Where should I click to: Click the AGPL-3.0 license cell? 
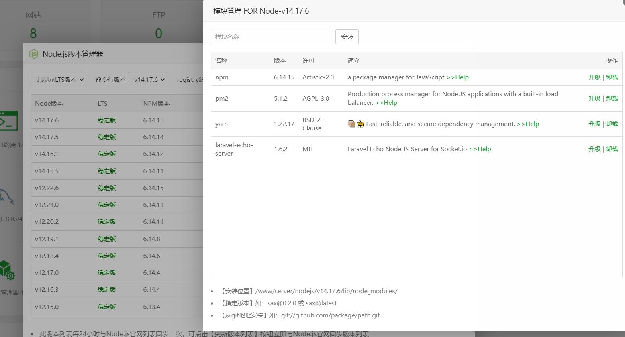pos(316,99)
